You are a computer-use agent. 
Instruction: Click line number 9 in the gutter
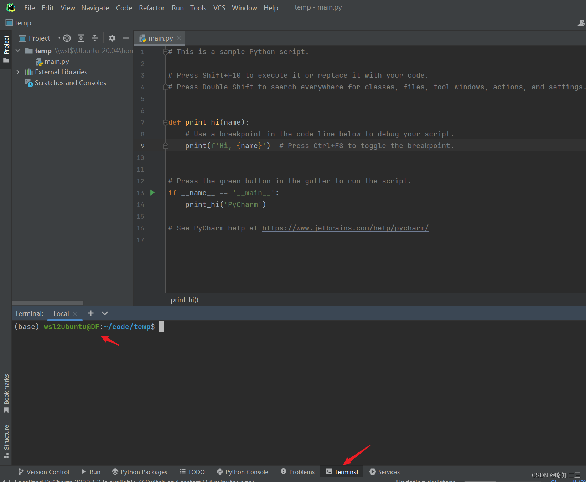[x=142, y=146]
